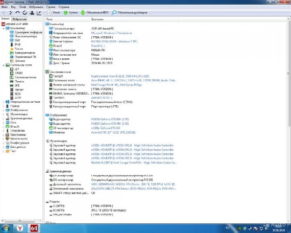
Task: Select the Тест tree item
Action: [11, 151]
